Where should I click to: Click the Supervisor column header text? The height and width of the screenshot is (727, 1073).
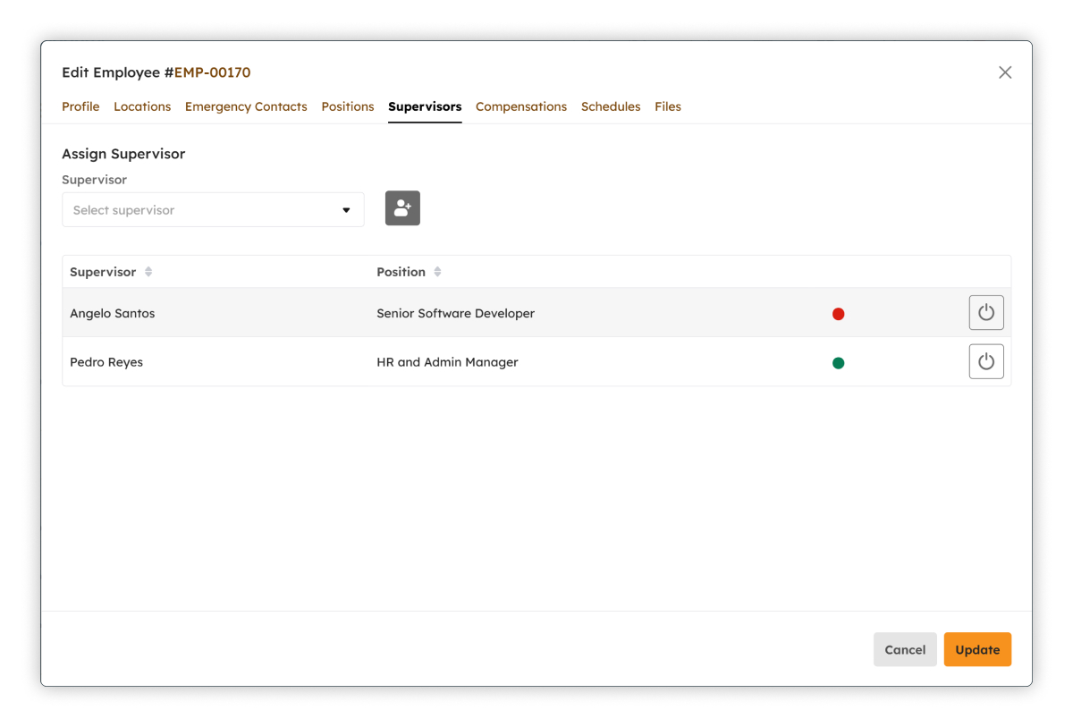click(x=103, y=272)
